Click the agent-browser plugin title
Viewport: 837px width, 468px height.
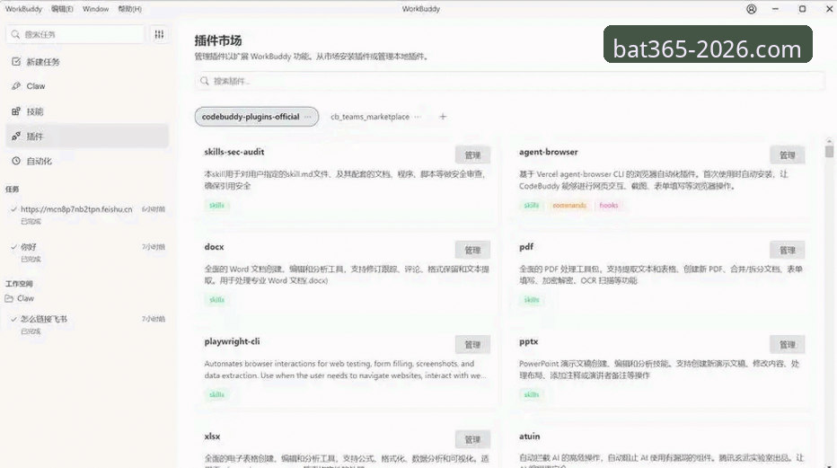point(548,152)
